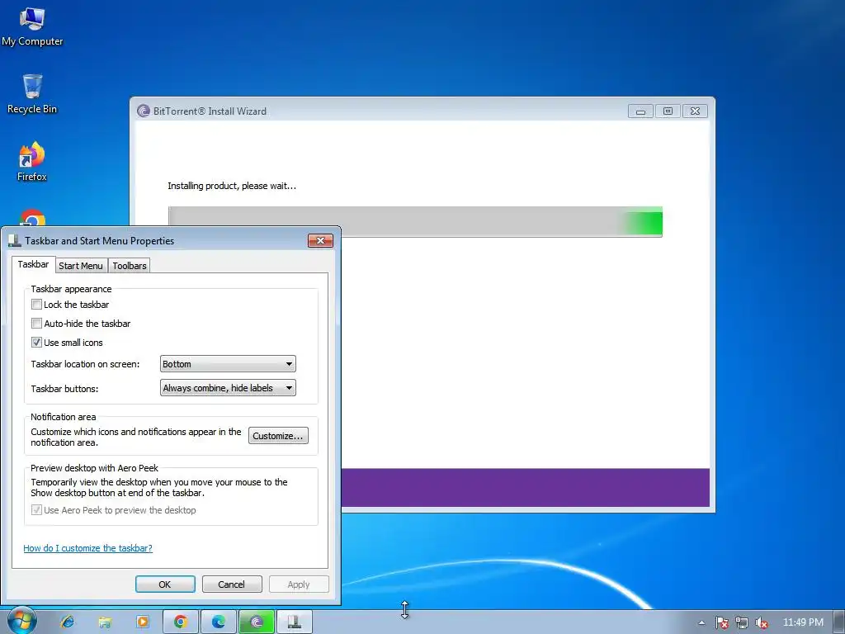The height and width of the screenshot is (634, 845).
Task: Show hidden tray icons arrow
Action: (x=701, y=622)
